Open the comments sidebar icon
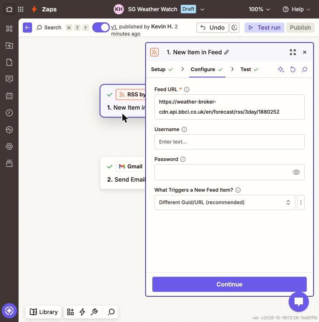Image resolution: width=319 pixels, height=322 pixels. coord(9,79)
